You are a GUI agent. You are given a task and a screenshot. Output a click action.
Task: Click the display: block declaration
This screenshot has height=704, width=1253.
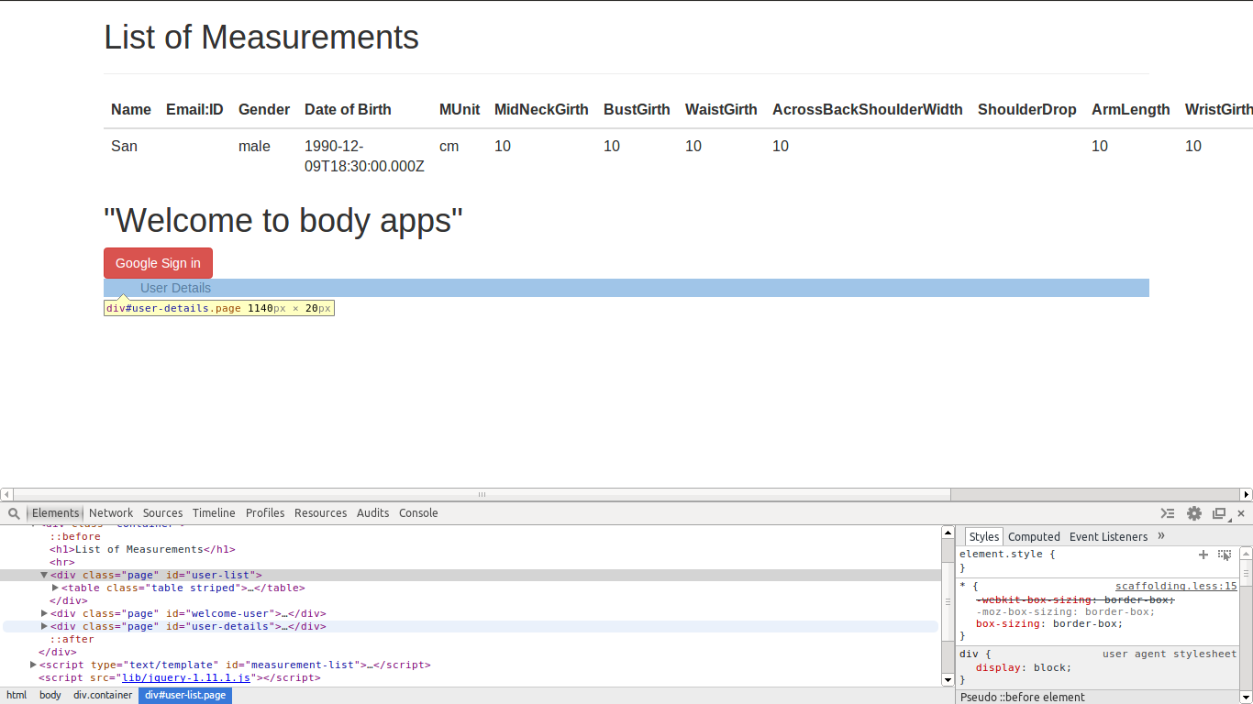click(1024, 667)
